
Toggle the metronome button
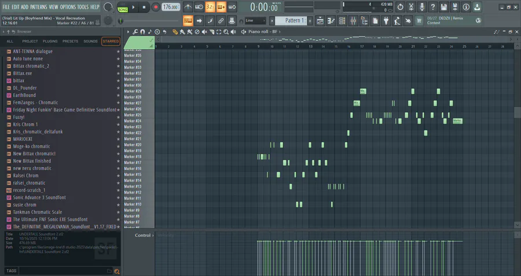(188, 7)
